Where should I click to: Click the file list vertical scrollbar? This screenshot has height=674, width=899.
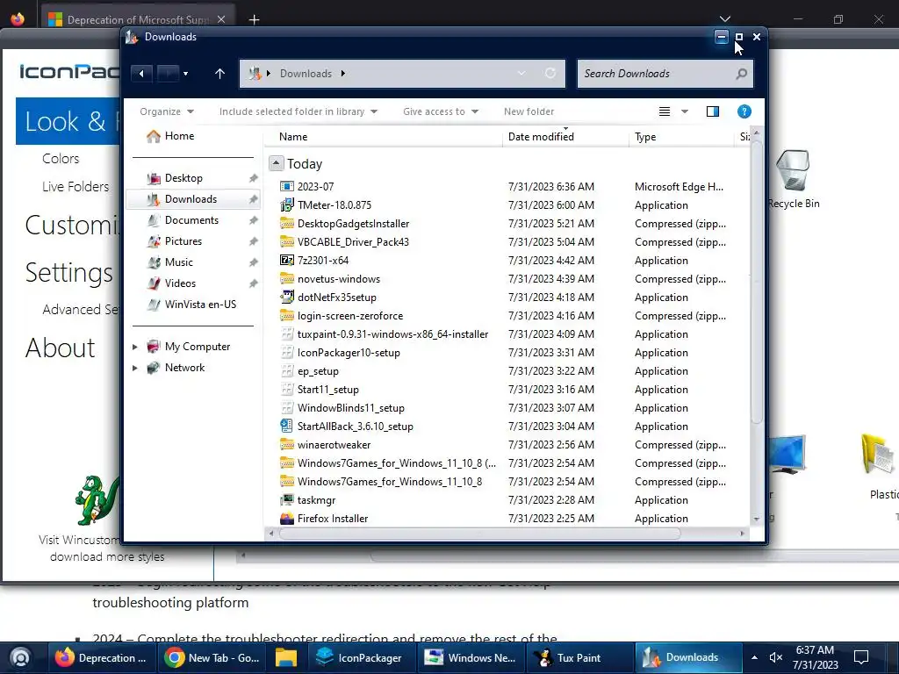(x=756, y=281)
